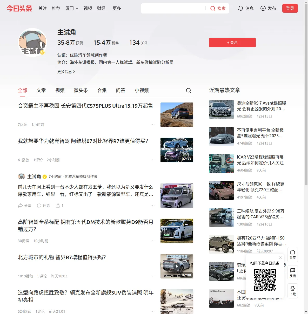Click the 5评论 count under 智界R7增程 video
Viewport: 308px width, 314px height.
[42, 276]
